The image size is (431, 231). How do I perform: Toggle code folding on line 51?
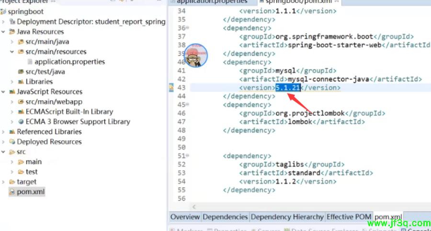click(x=187, y=156)
